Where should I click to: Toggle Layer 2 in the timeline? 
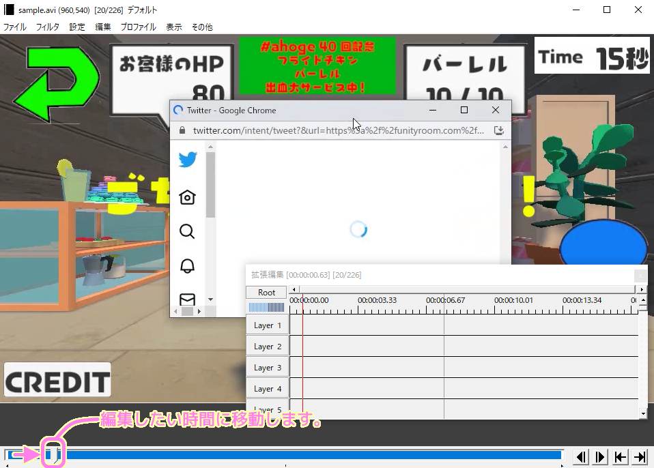click(267, 346)
